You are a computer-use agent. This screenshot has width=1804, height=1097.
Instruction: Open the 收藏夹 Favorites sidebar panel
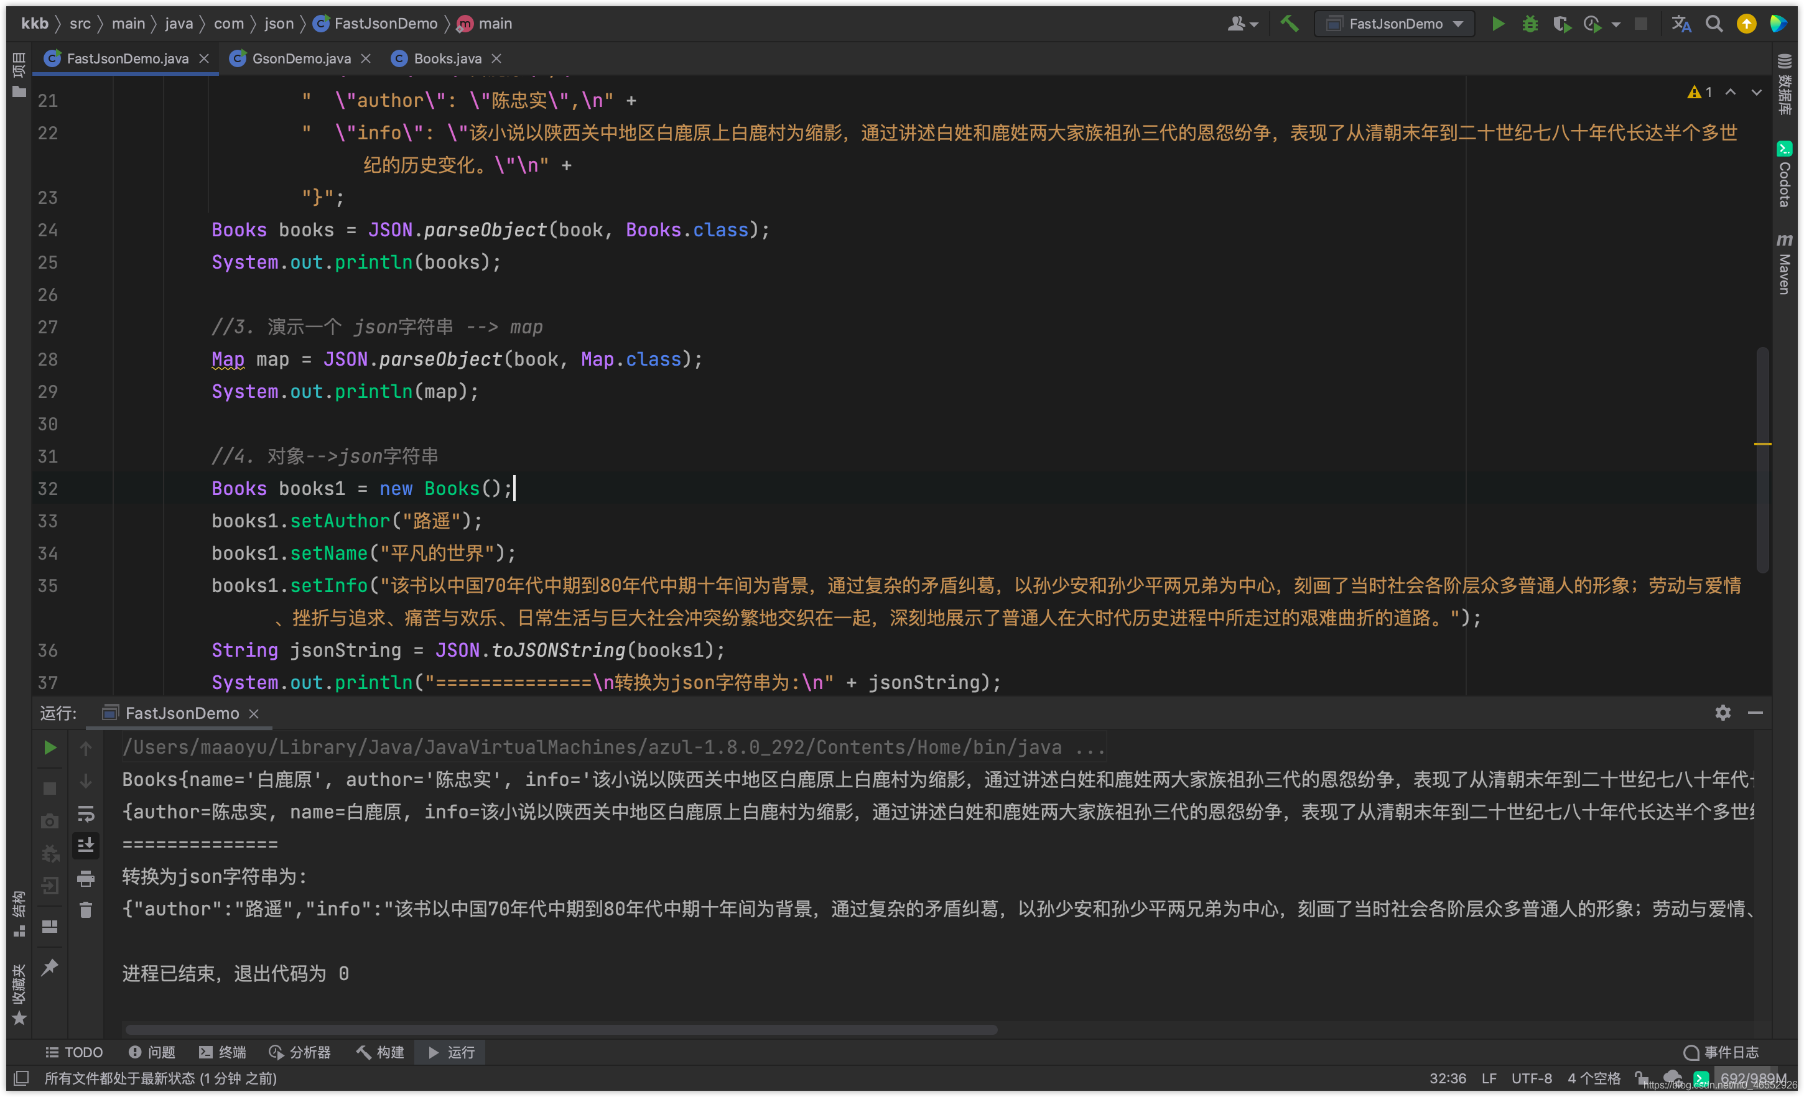[x=19, y=995]
